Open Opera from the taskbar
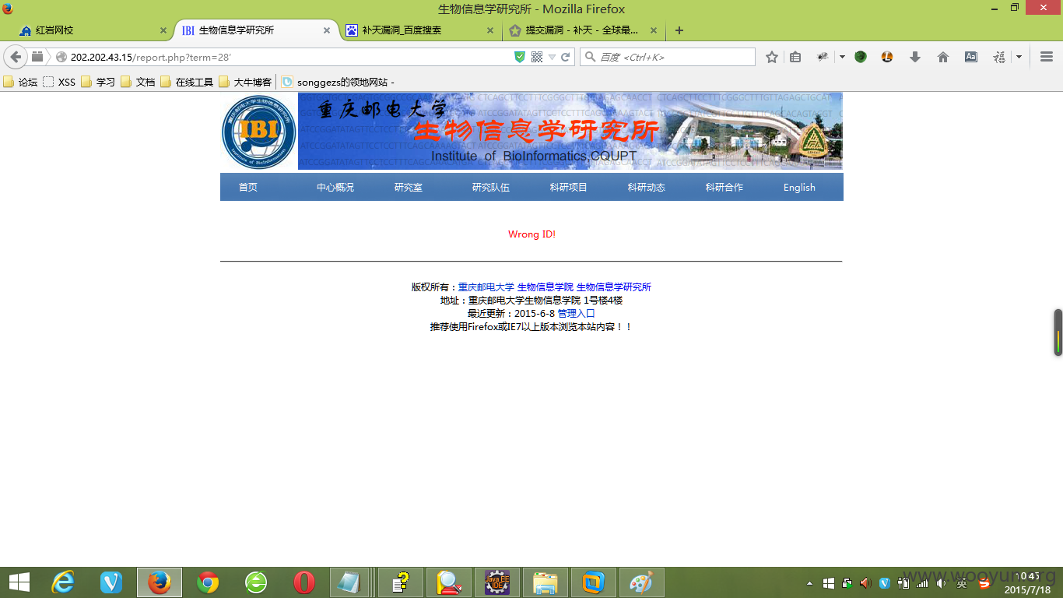 [x=304, y=582]
